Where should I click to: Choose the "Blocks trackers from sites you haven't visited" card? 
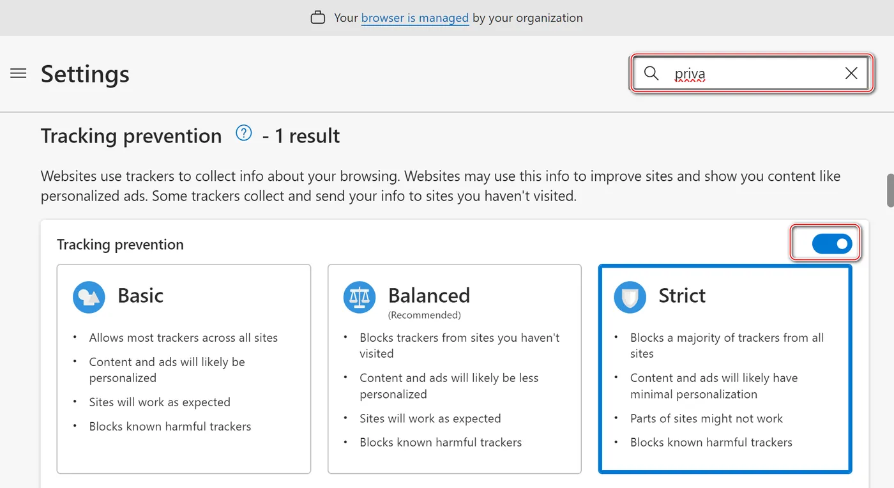[455, 369]
